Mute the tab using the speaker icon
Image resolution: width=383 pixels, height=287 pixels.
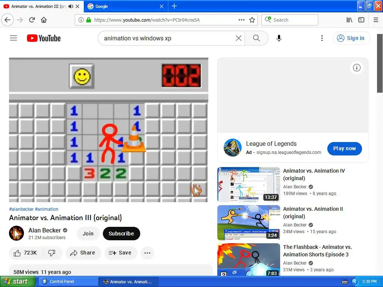pyautogui.click(x=71, y=6)
